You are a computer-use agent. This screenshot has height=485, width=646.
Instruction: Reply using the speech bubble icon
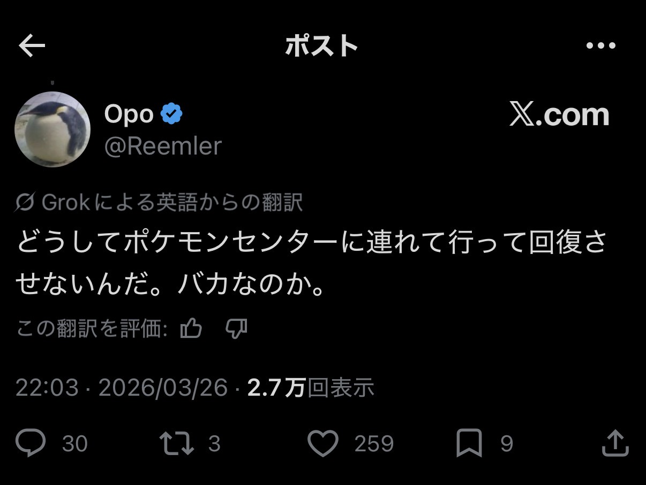(x=31, y=443)
